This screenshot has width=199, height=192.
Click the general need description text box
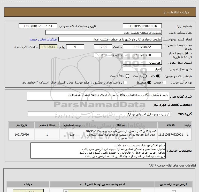(x=98, y=96)
